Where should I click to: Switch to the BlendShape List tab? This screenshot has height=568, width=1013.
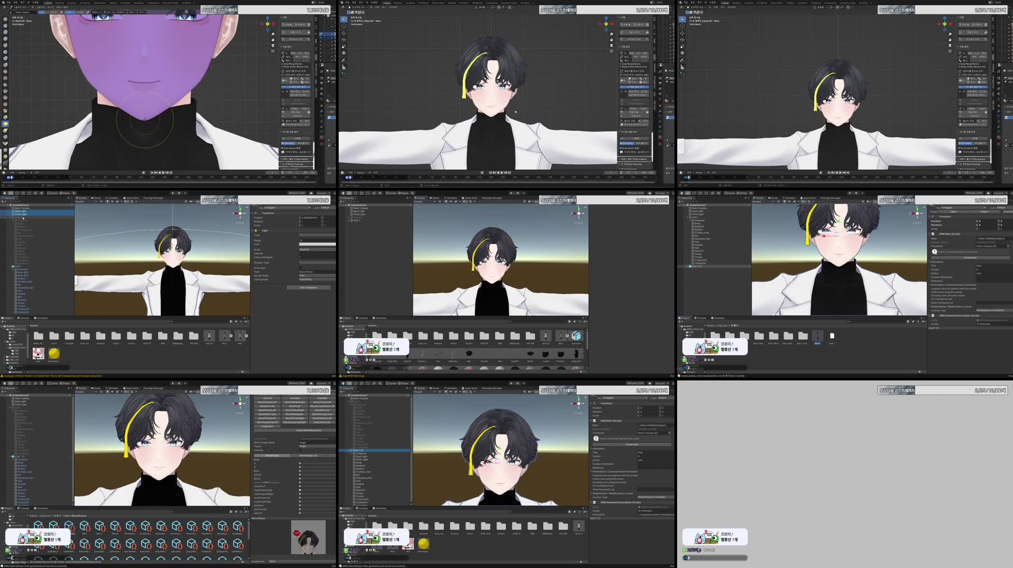tap(308, 455)
